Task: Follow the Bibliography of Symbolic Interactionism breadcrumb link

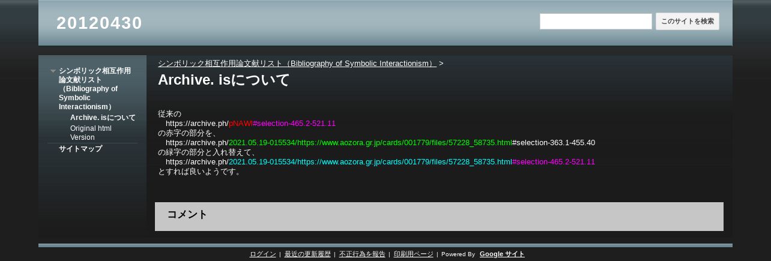Action: click(x=297, y=64)
